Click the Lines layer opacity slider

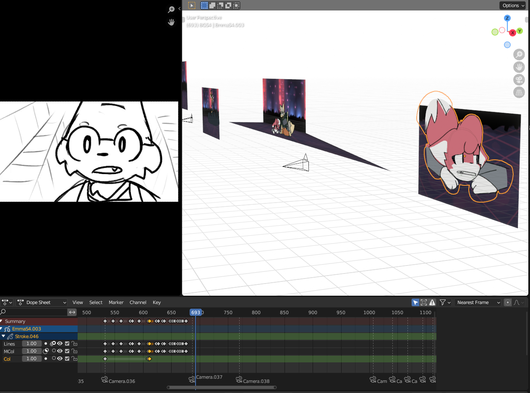click(31, 344)
